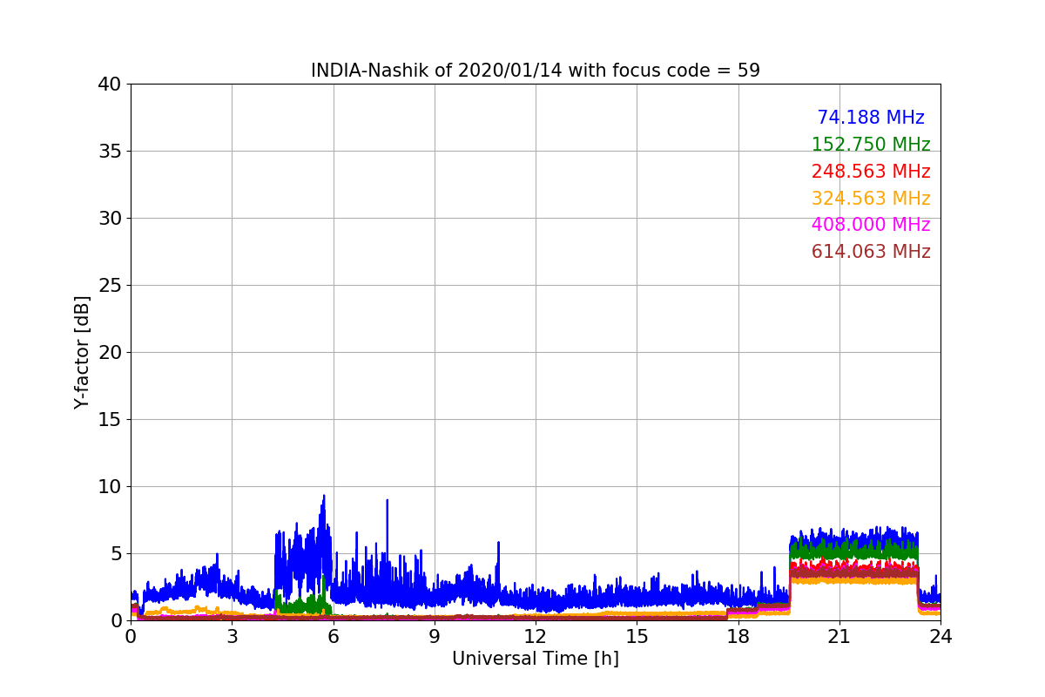The height and width of the screenshot is (697, 1045).
Task: Select the 408.000 MHz legend entry
Action: [871, 225]
